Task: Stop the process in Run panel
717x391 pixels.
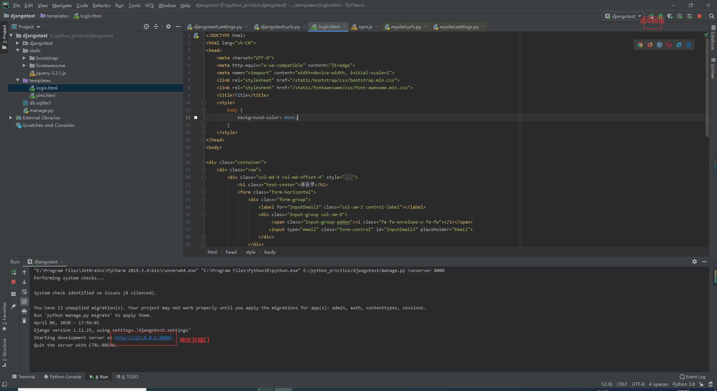Action: pos(13,282)
